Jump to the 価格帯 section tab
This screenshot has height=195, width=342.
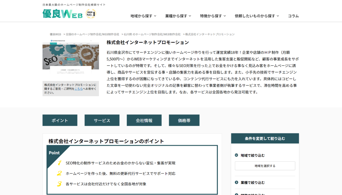pyautogui.click(x=184, y=120)
